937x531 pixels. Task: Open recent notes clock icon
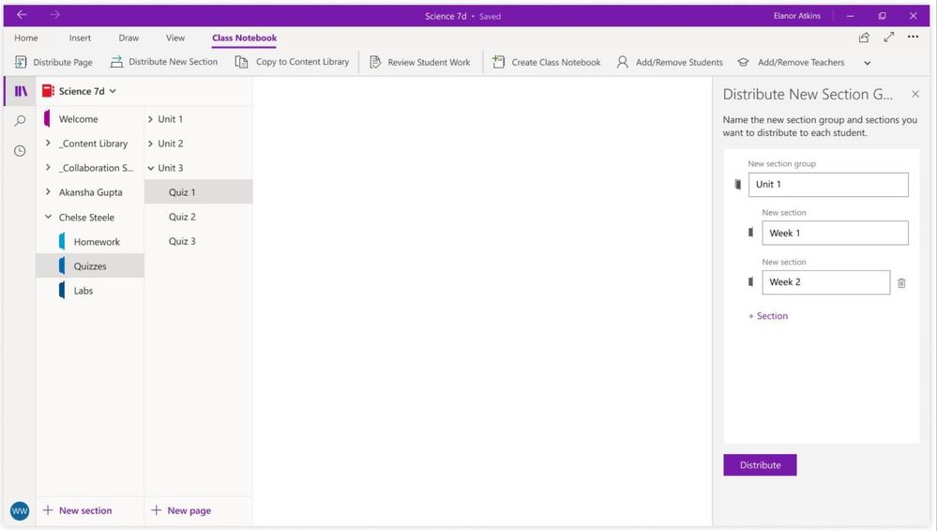[20, 151]
